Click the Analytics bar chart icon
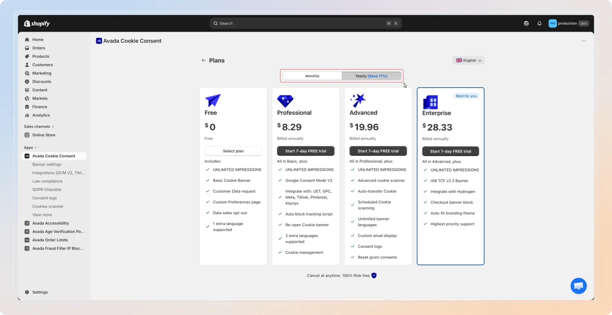The image size is (612, 315). [x=27, y=115]
